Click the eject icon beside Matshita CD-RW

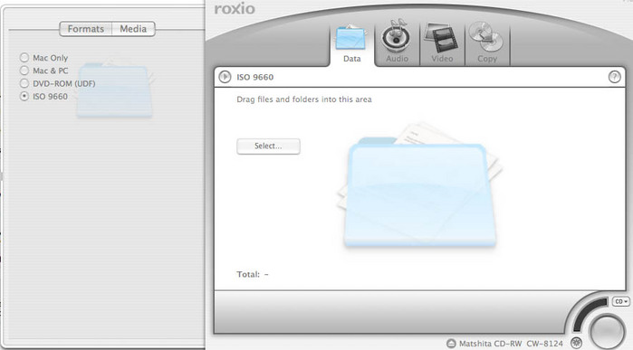[x=451, y=344]
